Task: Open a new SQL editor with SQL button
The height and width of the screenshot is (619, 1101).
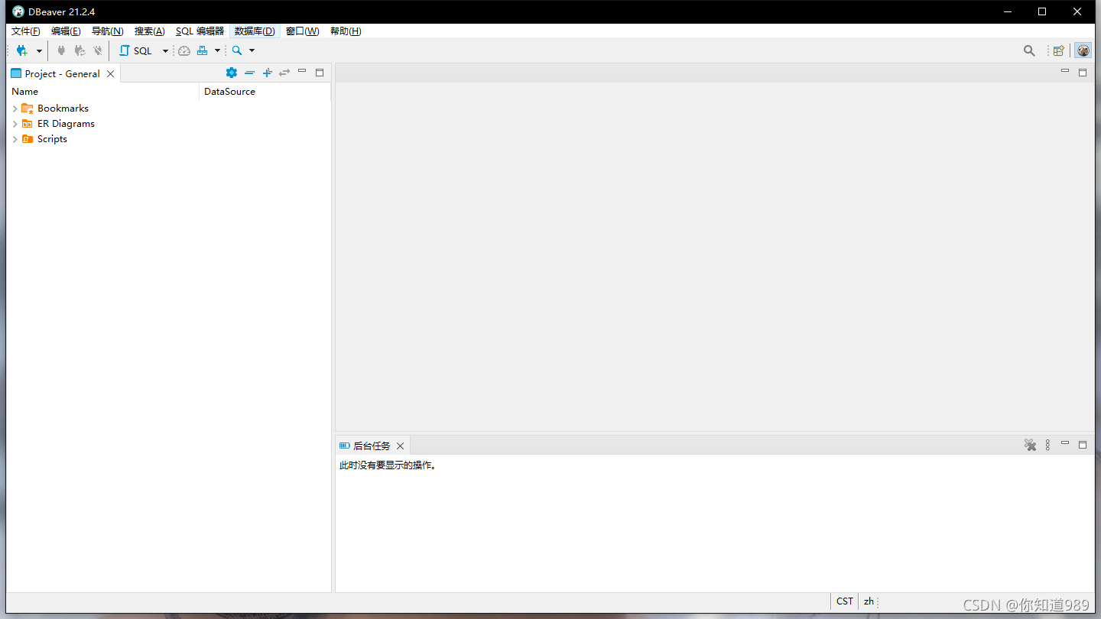Action: click(x=135, y=50)
